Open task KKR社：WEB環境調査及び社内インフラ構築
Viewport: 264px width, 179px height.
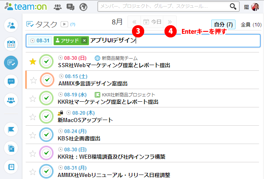[111, 157]
